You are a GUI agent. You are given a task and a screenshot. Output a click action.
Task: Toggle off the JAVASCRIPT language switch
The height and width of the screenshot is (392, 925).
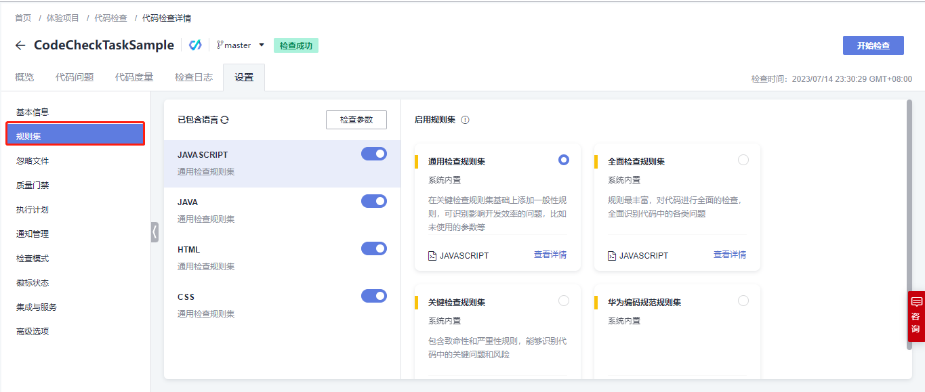374,154
